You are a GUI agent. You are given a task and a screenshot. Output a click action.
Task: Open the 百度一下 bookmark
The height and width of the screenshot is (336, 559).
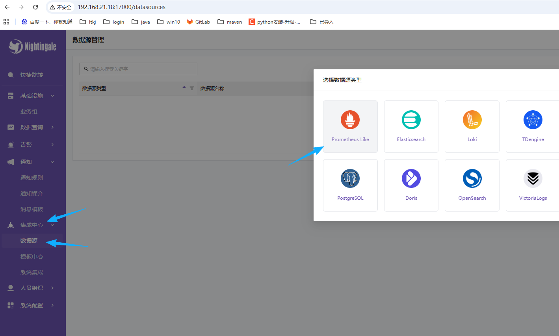47,22
